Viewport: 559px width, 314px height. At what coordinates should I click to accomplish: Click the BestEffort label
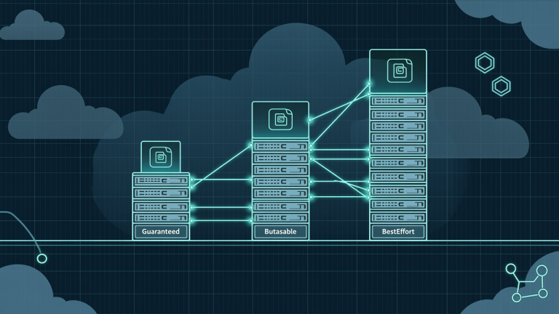tap(398, 231)
